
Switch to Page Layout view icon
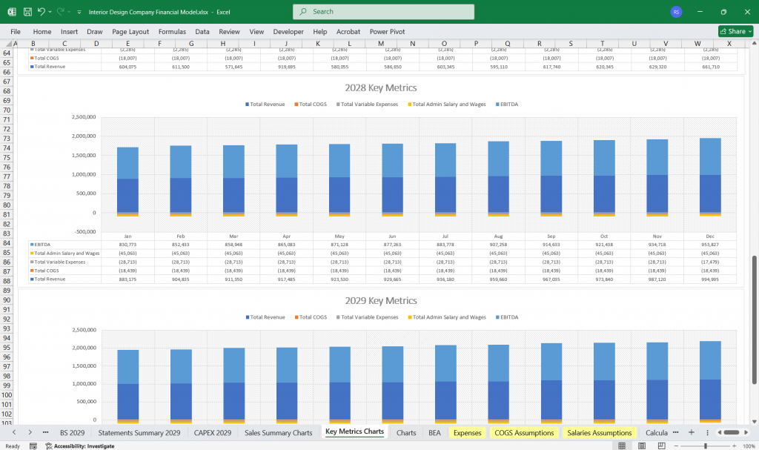pyautogui.click(x=642, y=446)
